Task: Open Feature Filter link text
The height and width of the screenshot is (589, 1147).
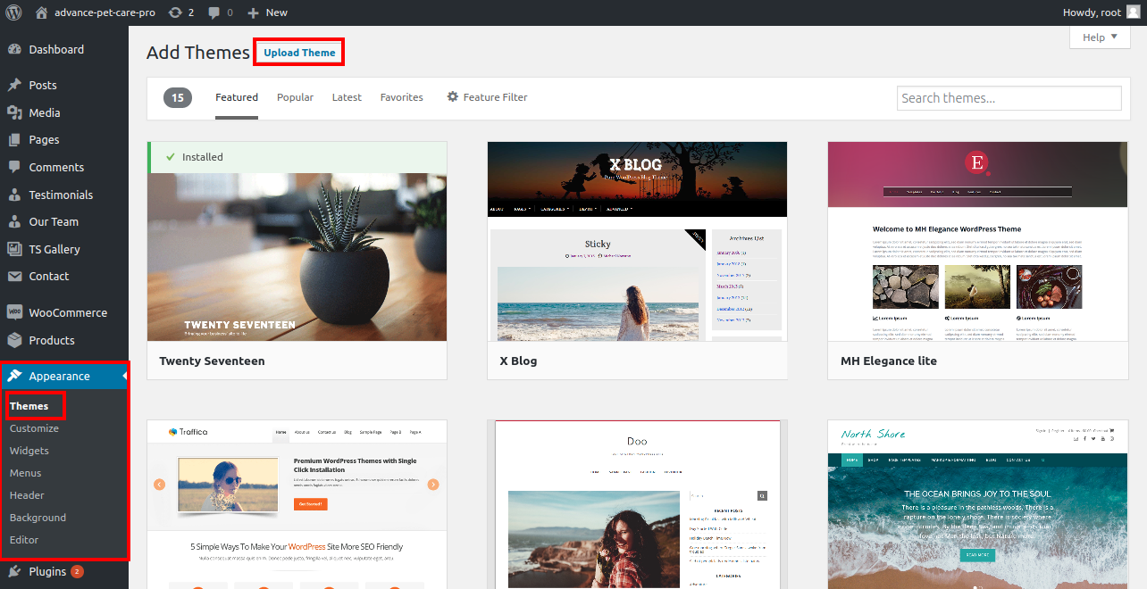Action: 495,97
